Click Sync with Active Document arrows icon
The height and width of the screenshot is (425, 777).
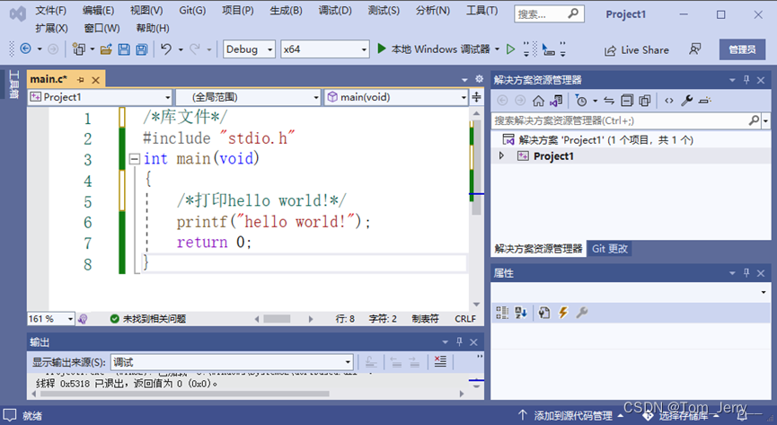(609, 101)
